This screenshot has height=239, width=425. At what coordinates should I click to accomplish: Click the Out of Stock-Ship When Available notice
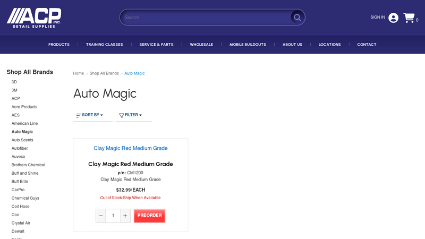point(130,198)
